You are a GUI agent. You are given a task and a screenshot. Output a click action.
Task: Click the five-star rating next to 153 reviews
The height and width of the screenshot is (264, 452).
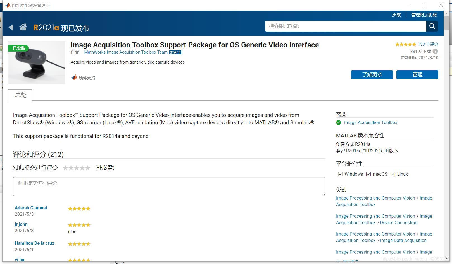[x=406, y=44]
